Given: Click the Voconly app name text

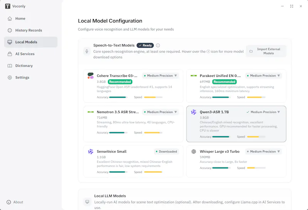Looking at the screenshot, I should point(19,6).
